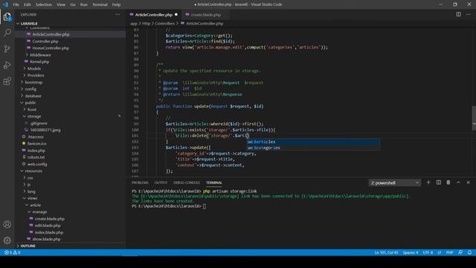Open the Source Control view
Screen dimensions: 476x268
7,48
